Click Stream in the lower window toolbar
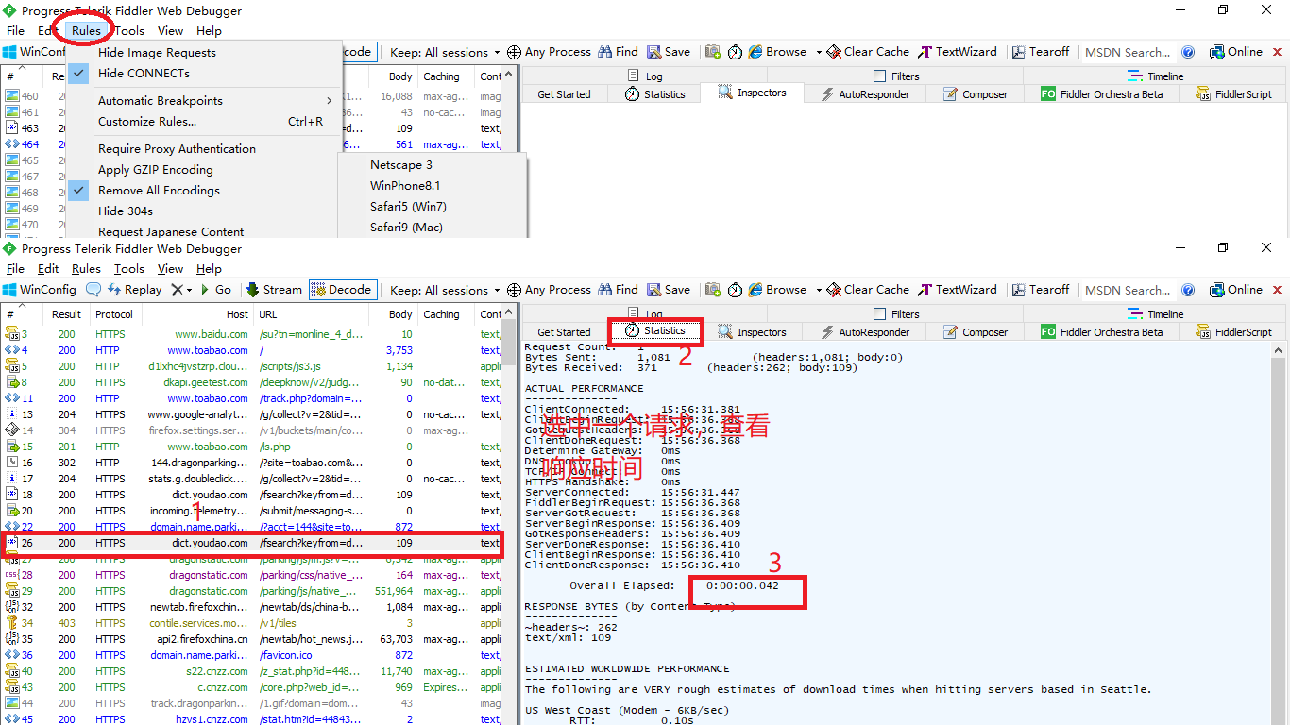Screen dimensions: 1290x725 point(274,290)
